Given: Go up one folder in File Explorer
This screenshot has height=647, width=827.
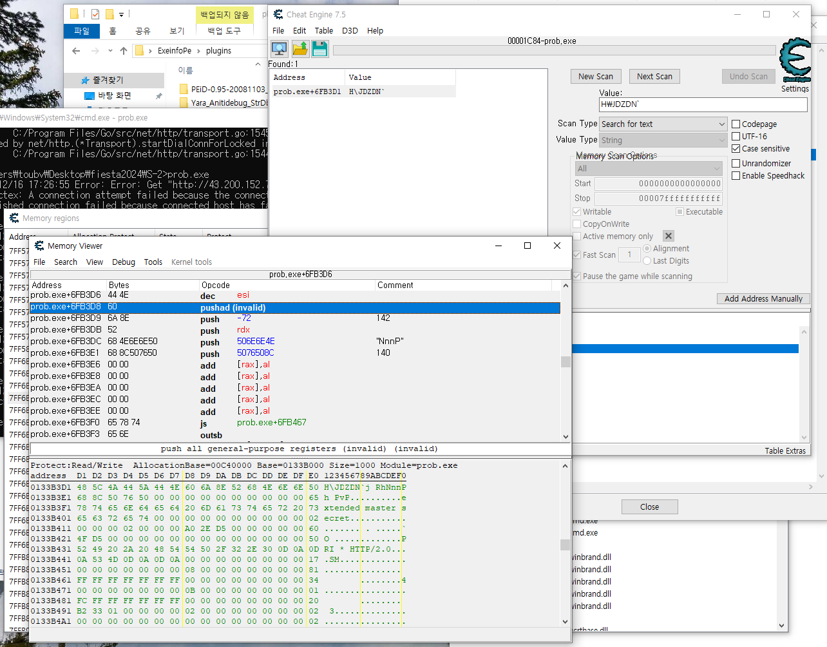Looking at the screenshot, I should coord(124,50).
